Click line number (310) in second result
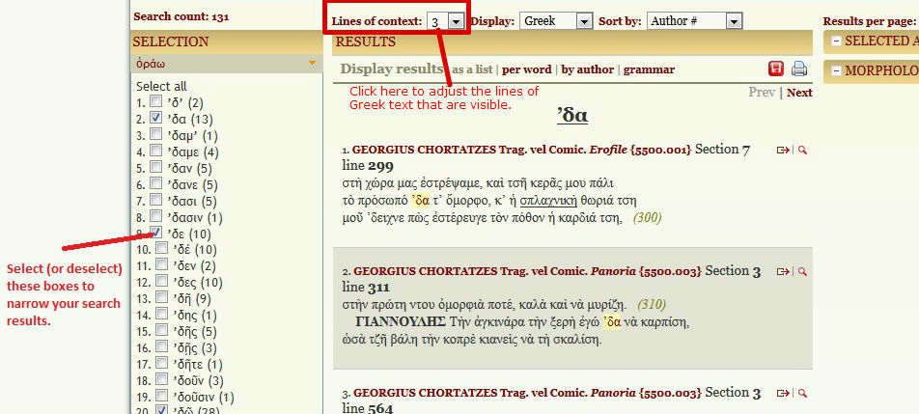Viewport: 919px width, 414px height. [x=652, y=305]
